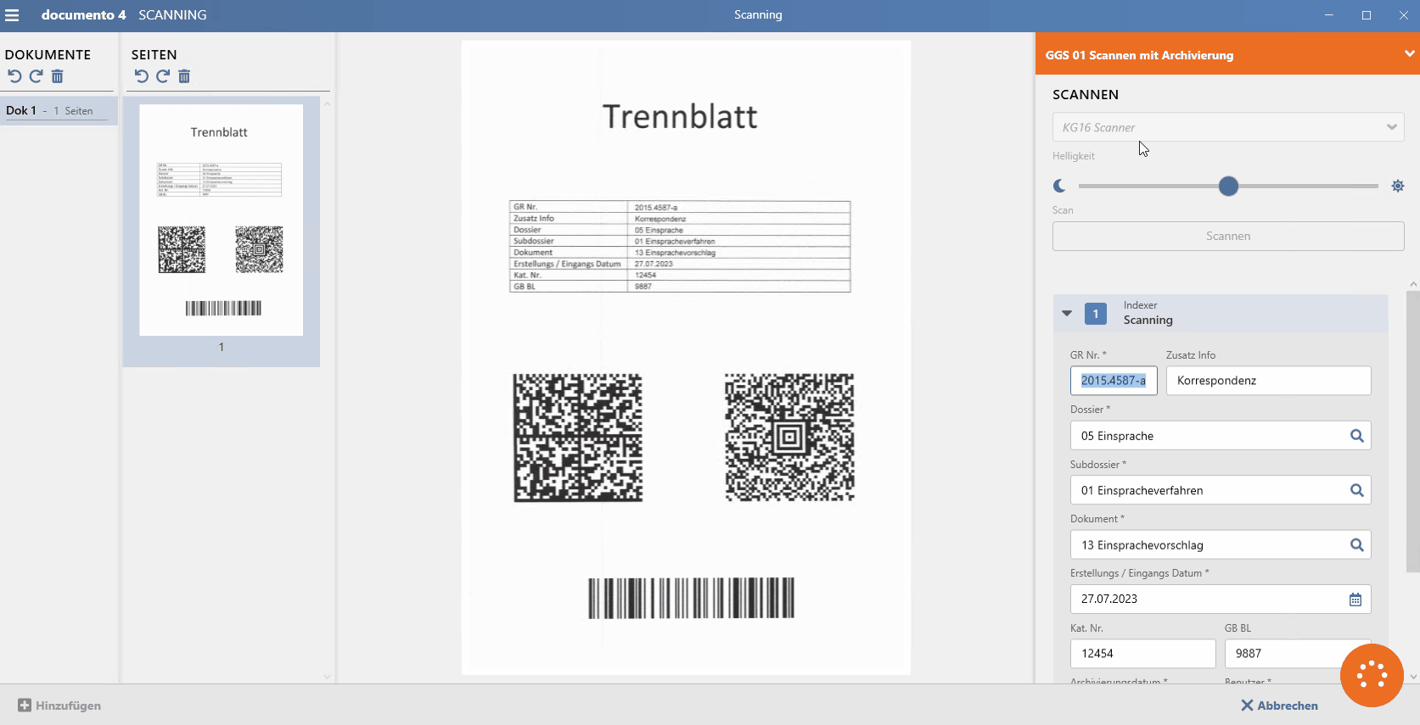
Task: Open Subdossier search lookup
Action: (x=1356, y=490)
